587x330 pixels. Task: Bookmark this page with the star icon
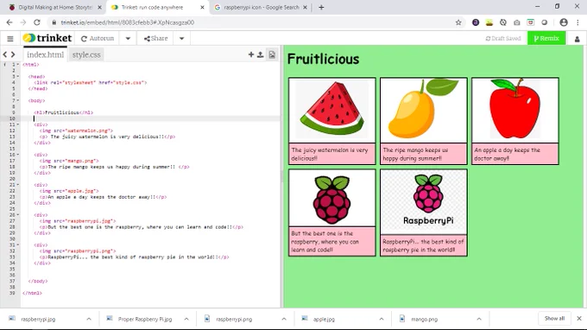(458, 22)
